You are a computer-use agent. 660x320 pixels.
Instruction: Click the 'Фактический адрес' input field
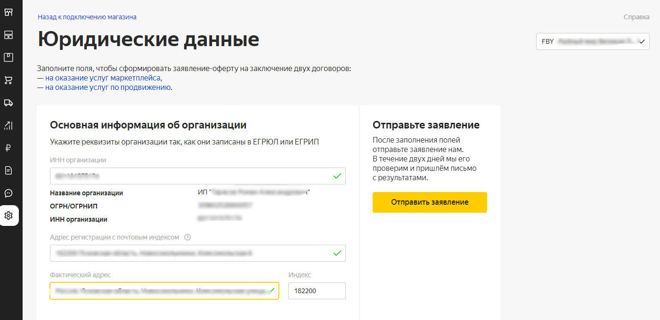pyautogui.click(x=160, y=291)
